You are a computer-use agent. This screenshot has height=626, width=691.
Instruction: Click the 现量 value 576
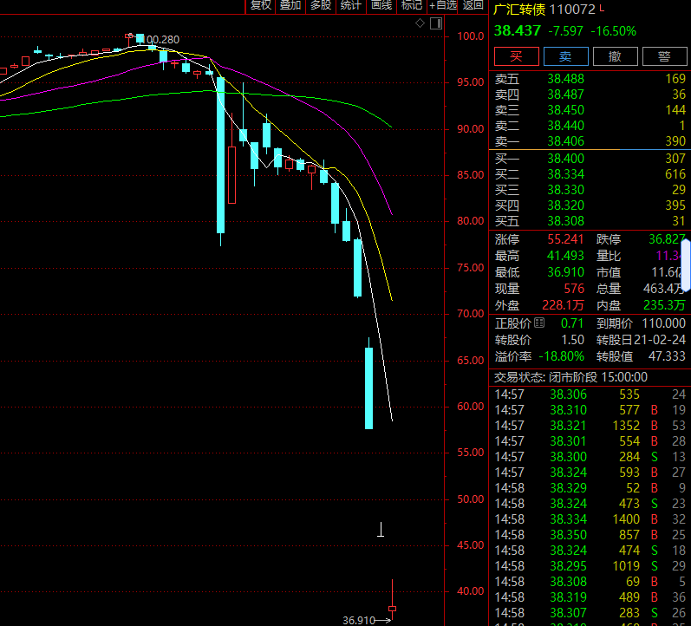pyautogui.click(x=574, y=289)
